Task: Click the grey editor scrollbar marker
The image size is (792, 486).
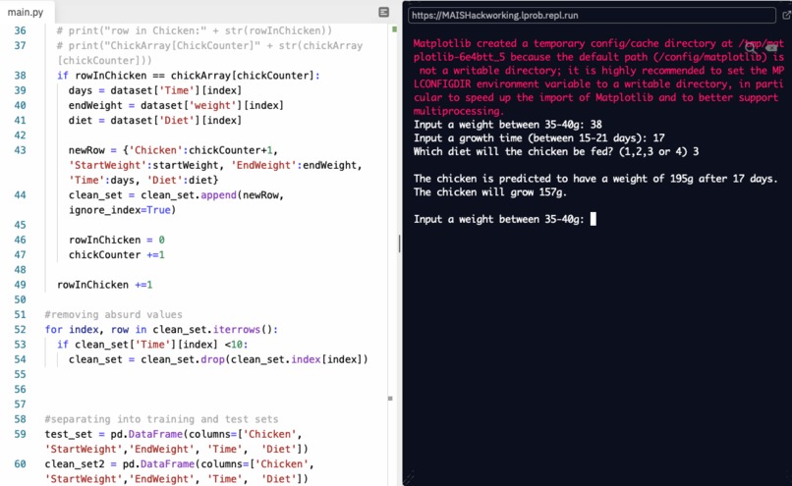Action: click(x=390, y=399)
